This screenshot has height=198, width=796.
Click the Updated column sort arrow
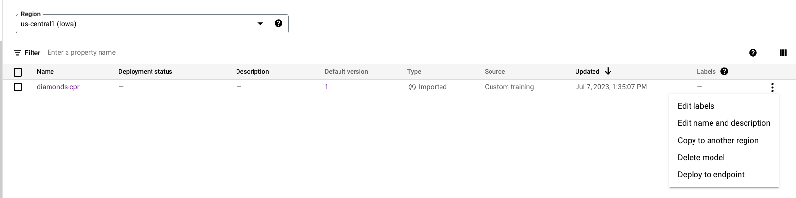pos(608,71)
